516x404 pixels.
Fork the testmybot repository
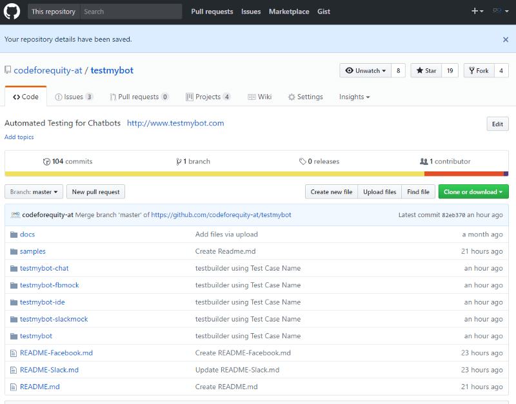pos(479,71)
